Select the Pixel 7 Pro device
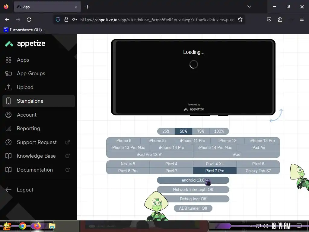 pyautogui.click(x=215, y=171)
